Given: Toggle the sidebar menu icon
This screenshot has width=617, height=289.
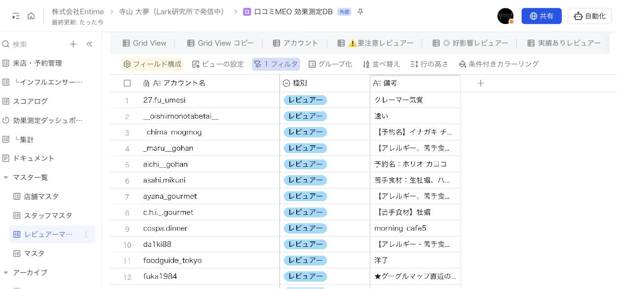Looking at the screenshot, I should tap(16, 16).
